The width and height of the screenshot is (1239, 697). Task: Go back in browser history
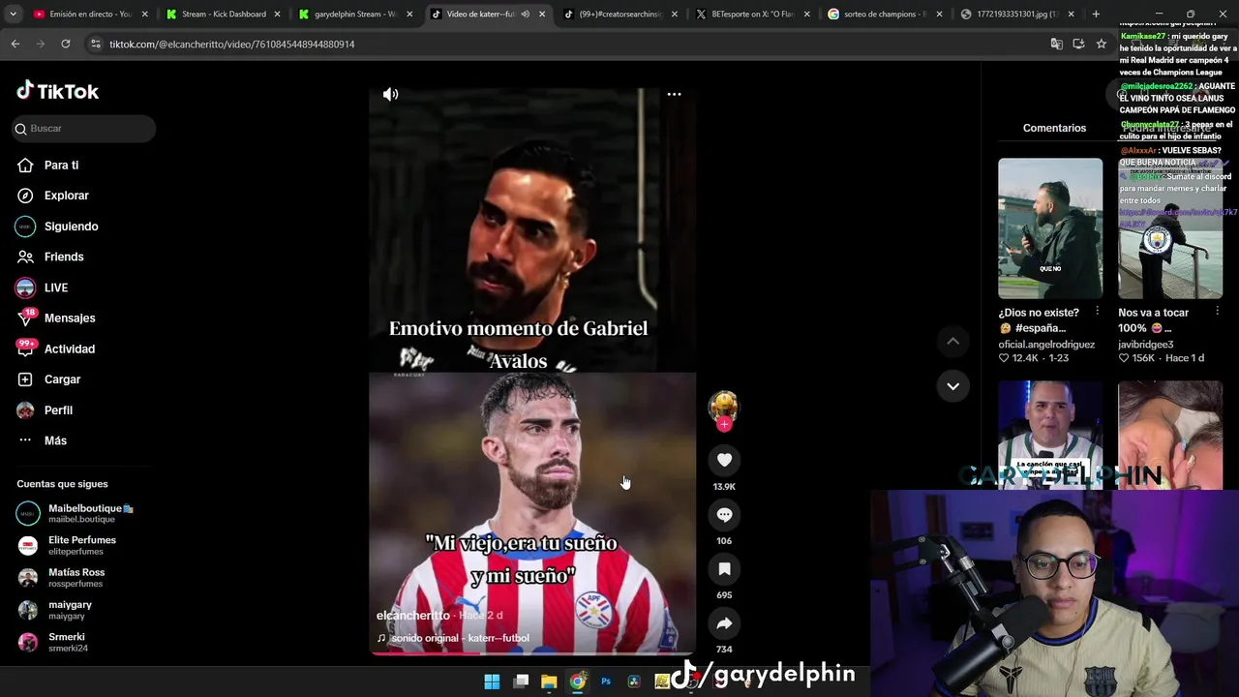coord(15,44)
